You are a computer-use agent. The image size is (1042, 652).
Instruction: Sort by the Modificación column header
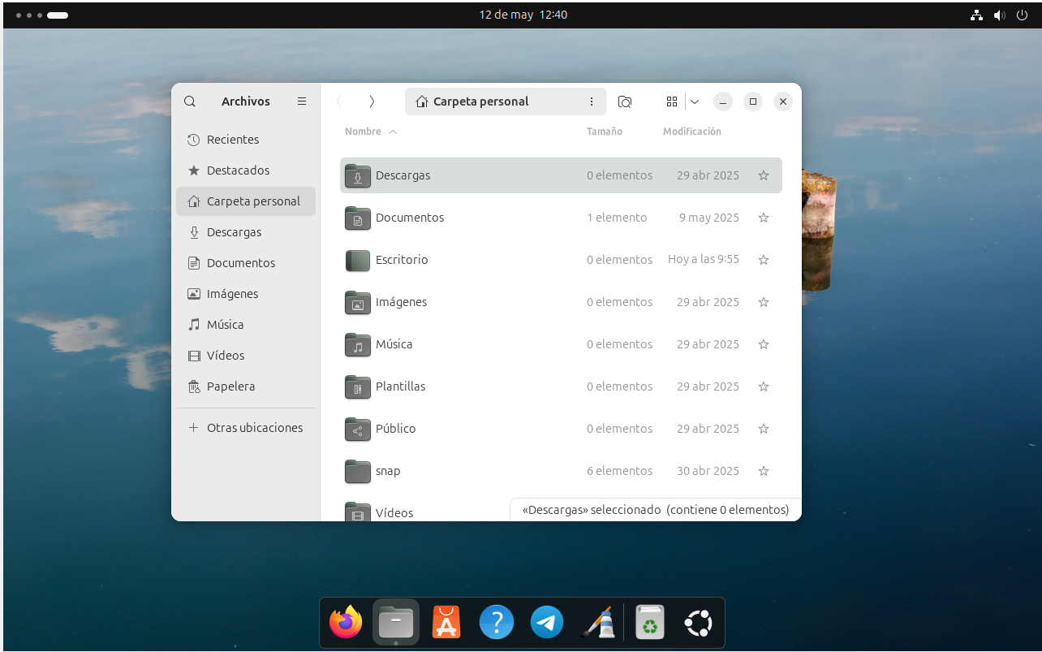coord(691,132)
